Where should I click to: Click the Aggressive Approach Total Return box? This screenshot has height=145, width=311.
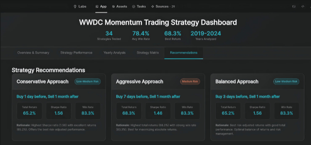[129, 111]
